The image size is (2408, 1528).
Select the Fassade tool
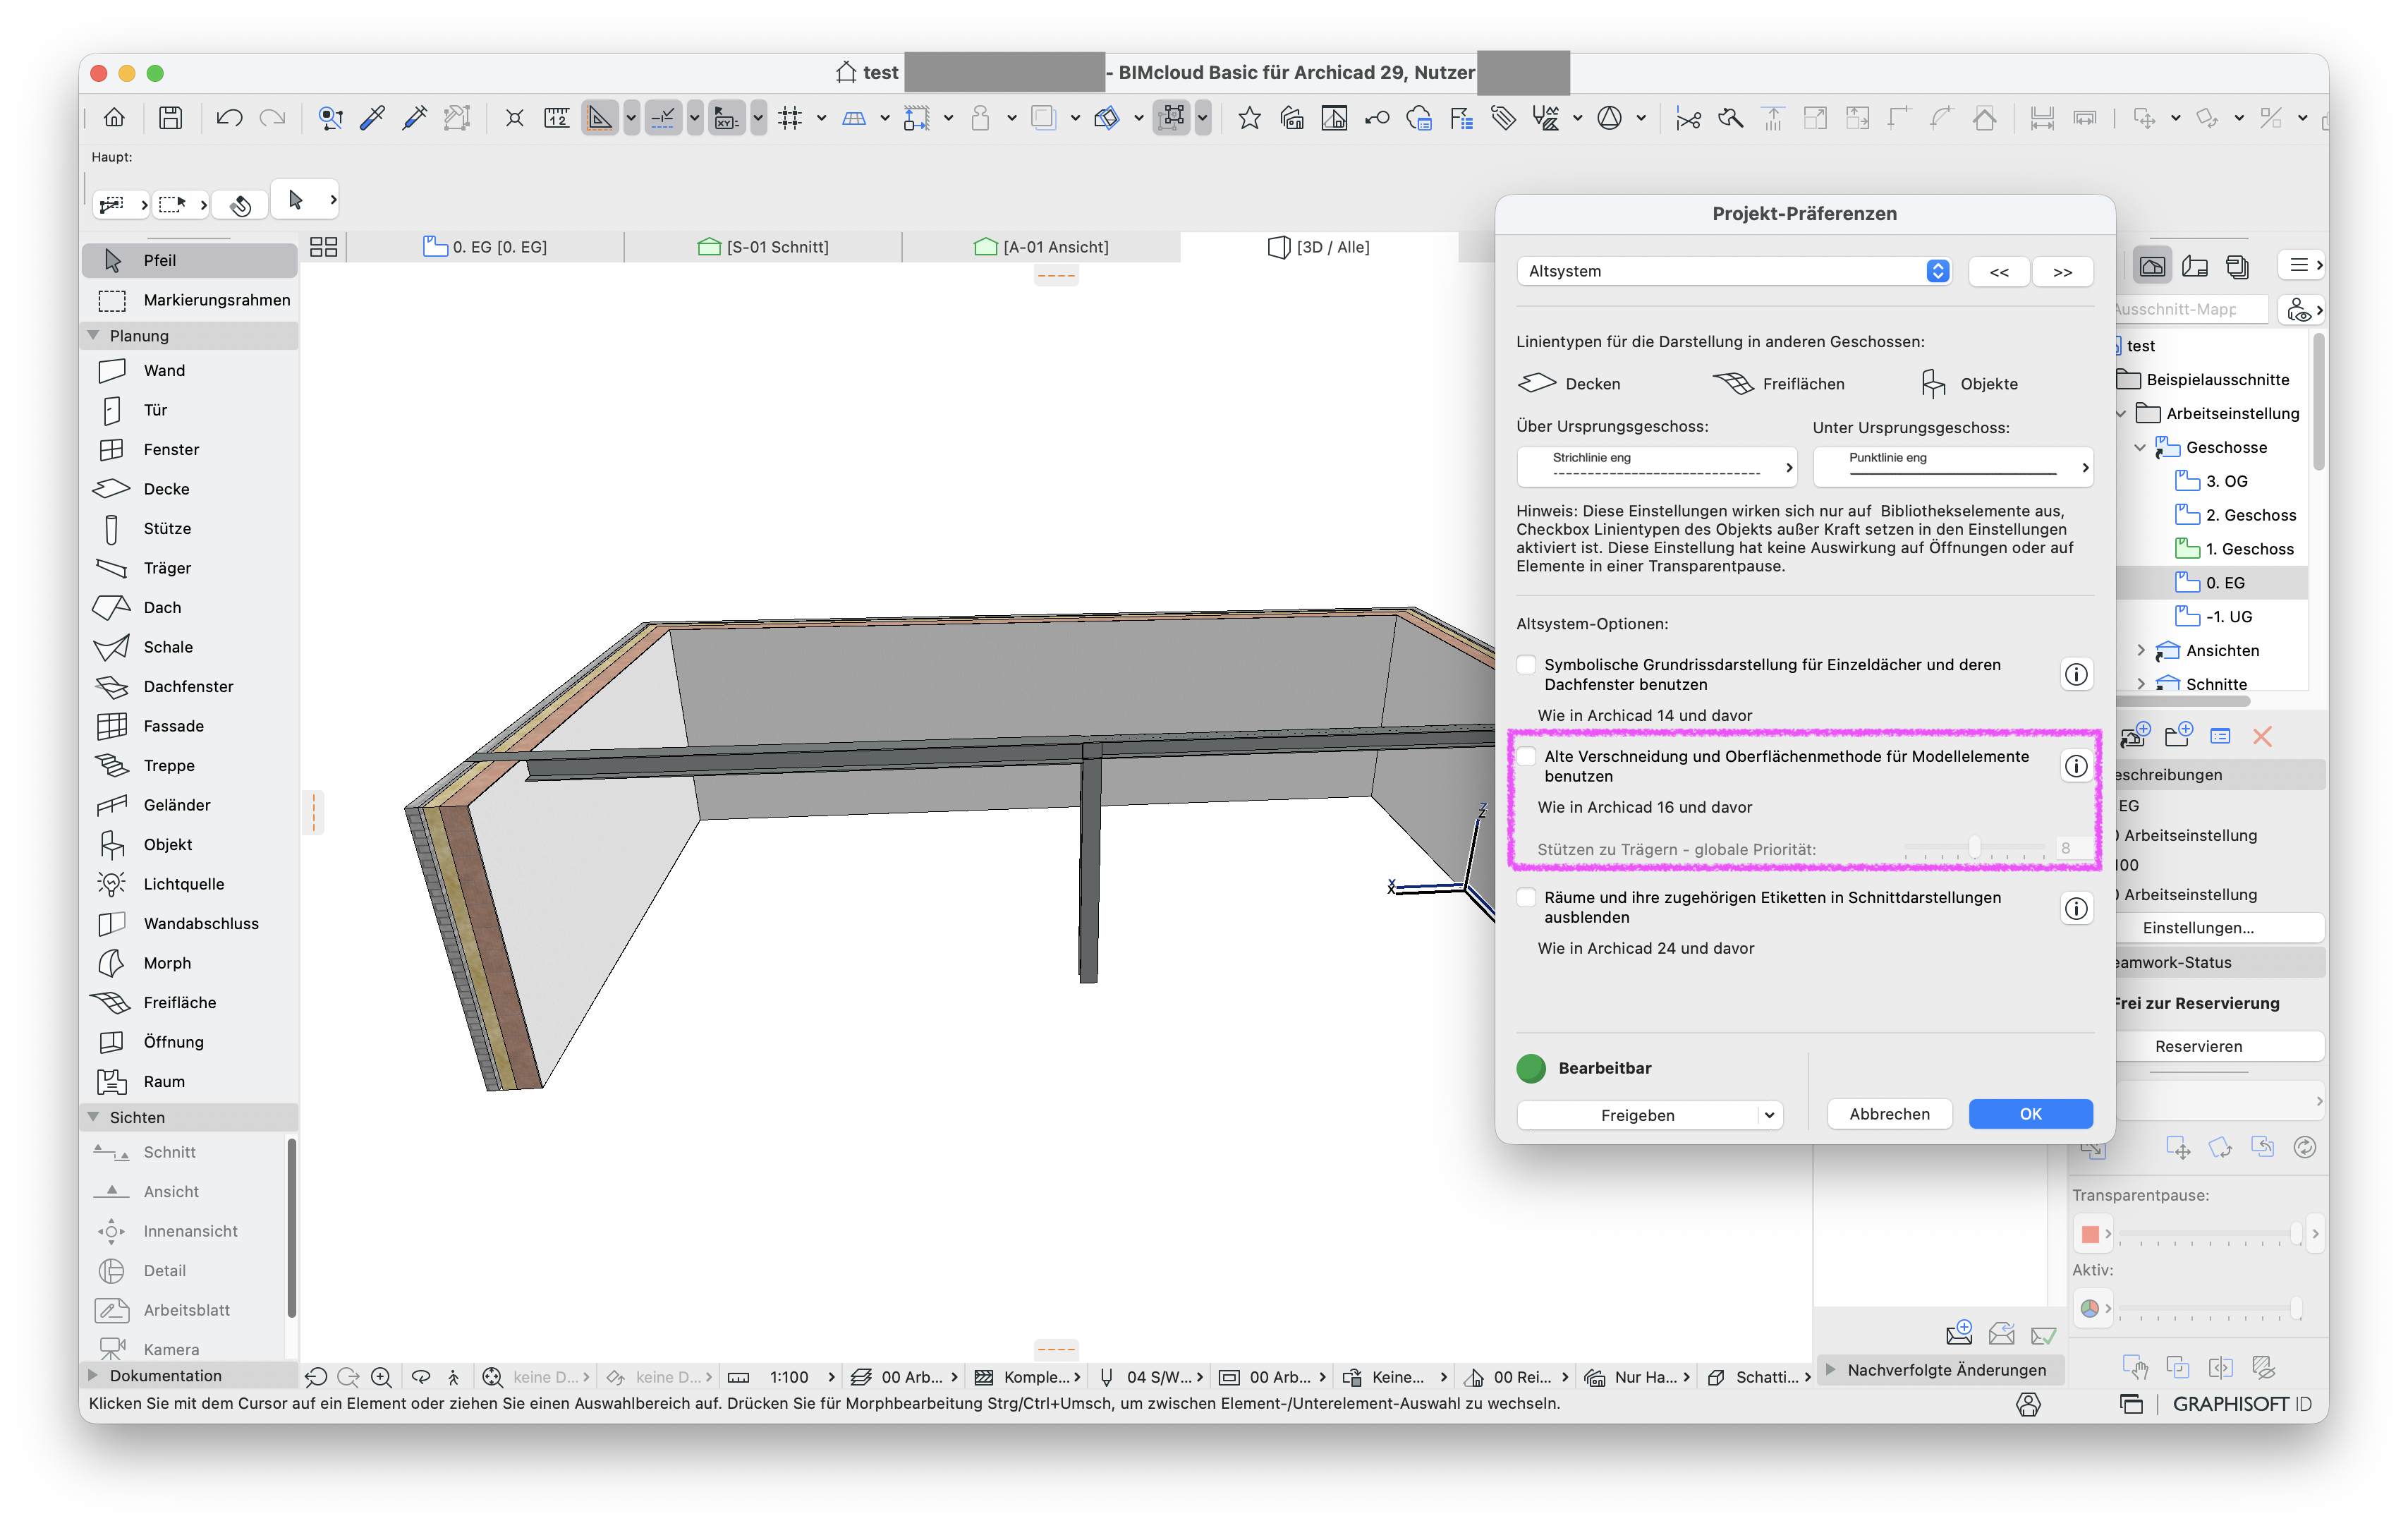click(189, 726)
